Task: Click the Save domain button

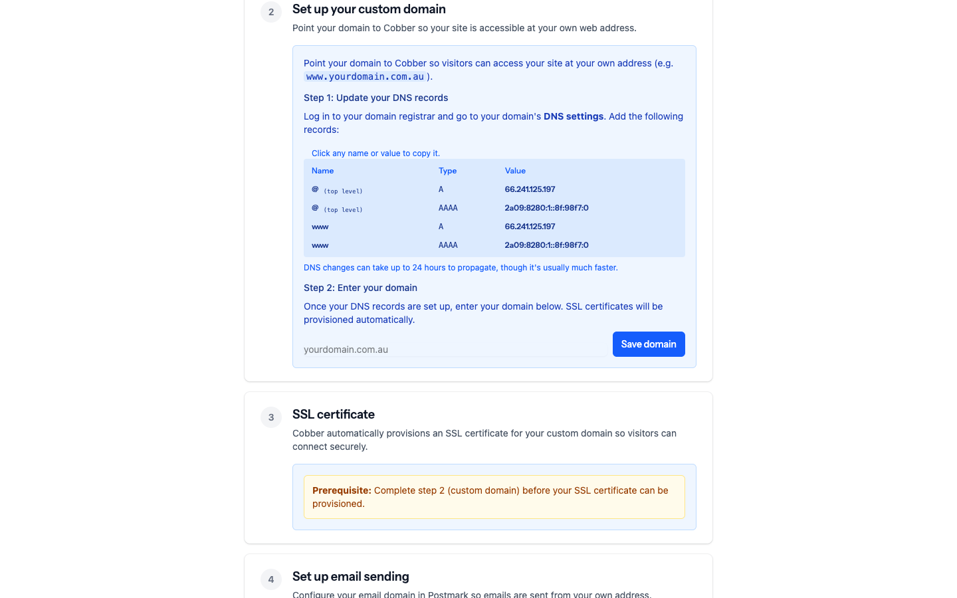Action: coord(649,344)
